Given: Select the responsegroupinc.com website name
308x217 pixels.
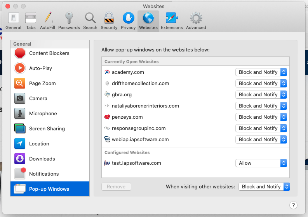Looking at the screenshot, I should (x=139, y=128).
